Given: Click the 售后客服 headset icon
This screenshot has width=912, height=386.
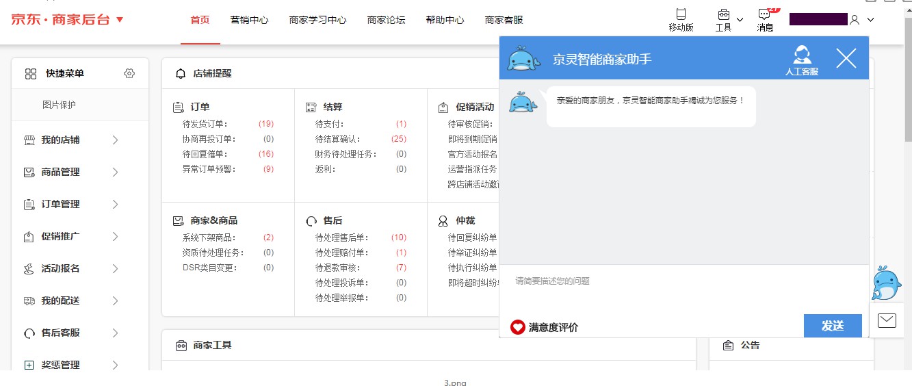Looking at the screenshot, I should coord(29,333).
